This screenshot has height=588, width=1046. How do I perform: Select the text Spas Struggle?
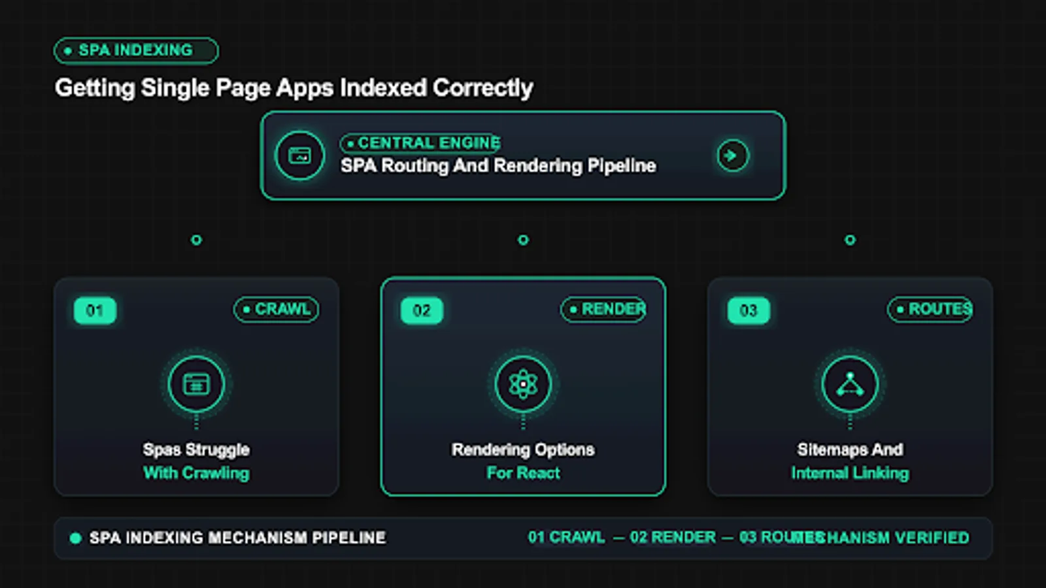tap(196, 449)
